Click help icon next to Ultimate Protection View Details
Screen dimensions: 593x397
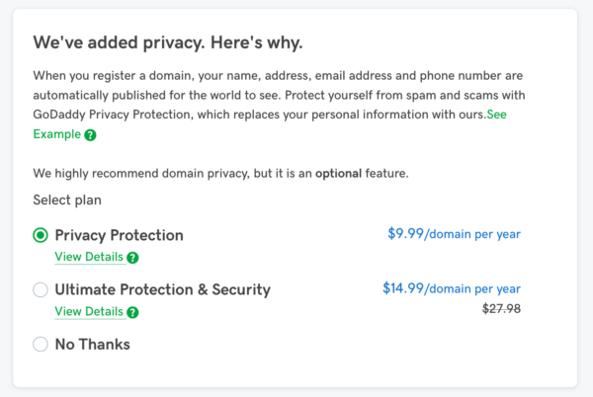pyautogui.click(x=132, y=312)
